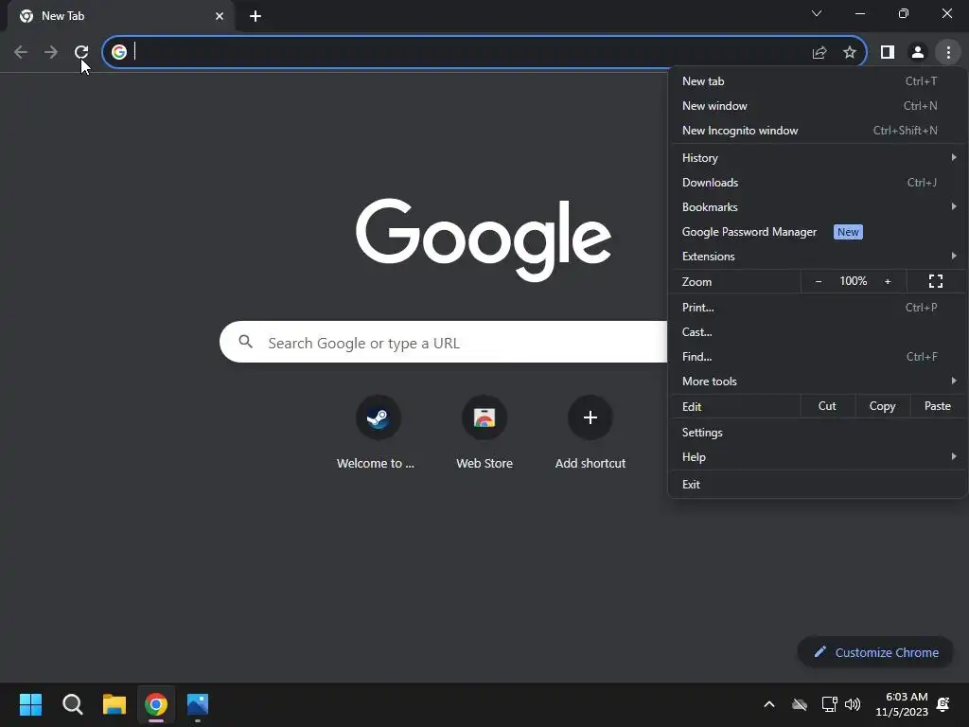The height and width of the screenshot is (727, 969).
Task: Expand the Bookmarks submenu
Action: click(x=818, y=207)
